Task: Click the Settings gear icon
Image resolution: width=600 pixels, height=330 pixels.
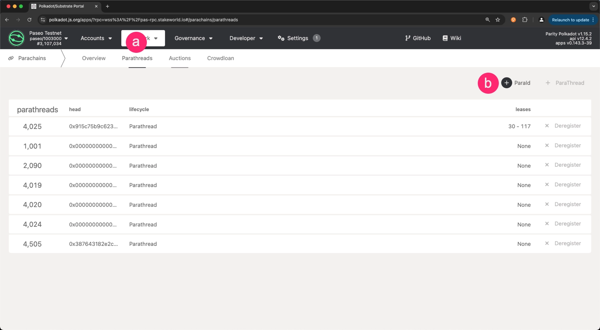Action: pos(281,38)
